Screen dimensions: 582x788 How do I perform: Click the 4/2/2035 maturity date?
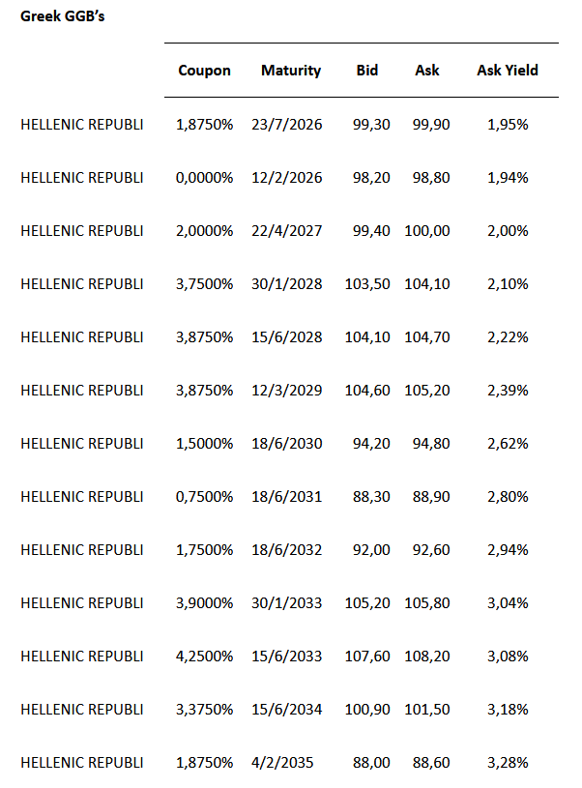283,763
